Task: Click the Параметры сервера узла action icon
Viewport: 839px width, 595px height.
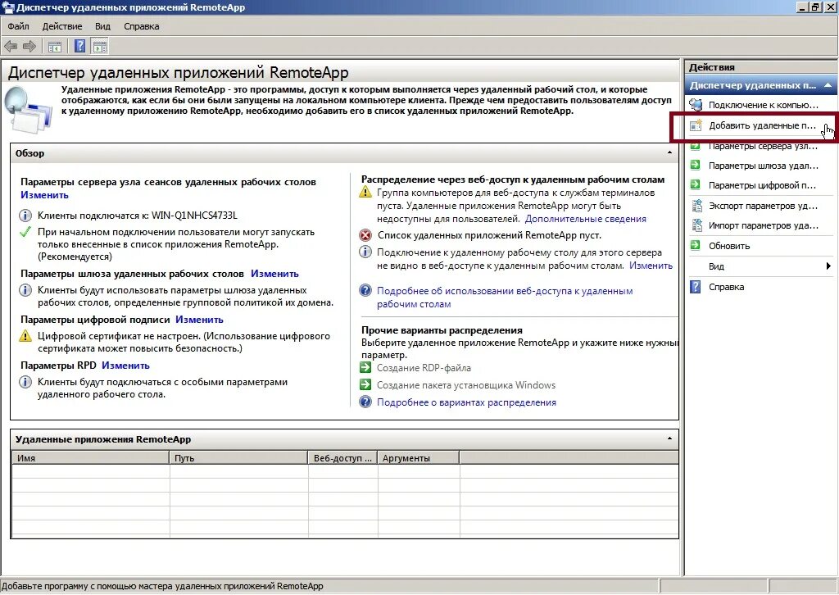Action: [696, 146]
